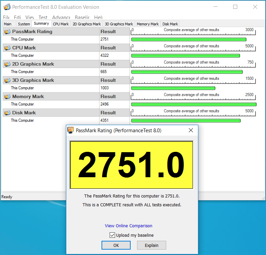Click the Ready status bar text

(7, 197)
